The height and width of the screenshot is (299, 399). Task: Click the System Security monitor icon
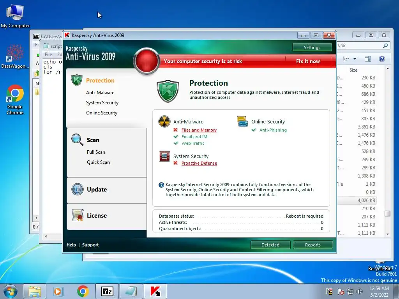coord(164,156)
